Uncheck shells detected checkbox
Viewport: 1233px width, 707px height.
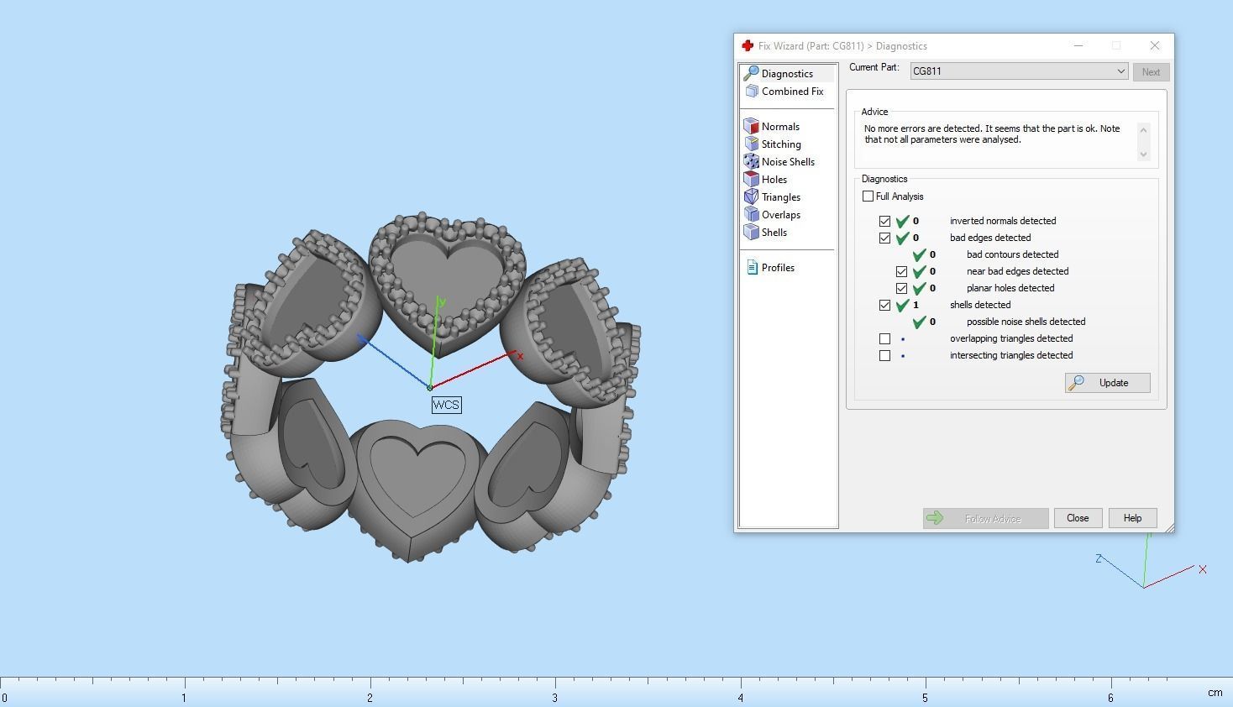coord(884,306)
